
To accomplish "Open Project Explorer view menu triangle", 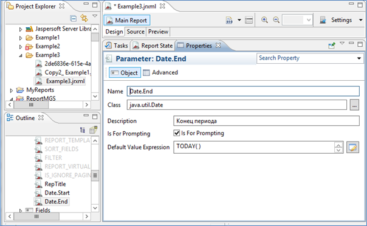I will 95,16.
